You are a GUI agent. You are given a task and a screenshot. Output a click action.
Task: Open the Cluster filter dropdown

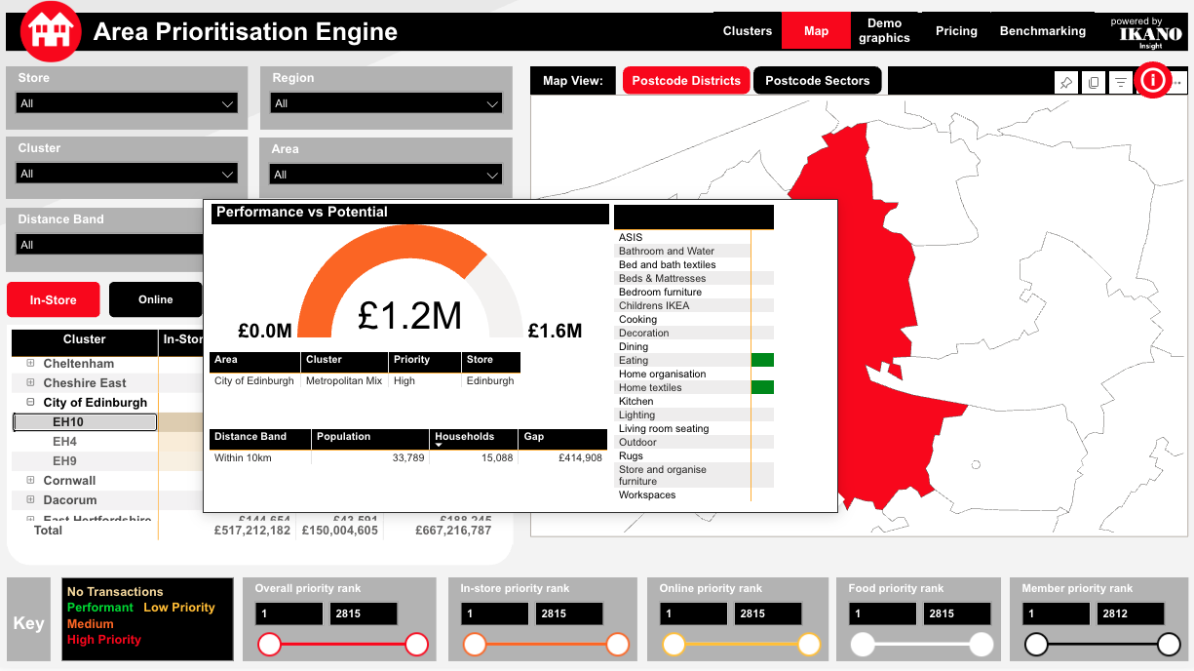coord(127,174)
